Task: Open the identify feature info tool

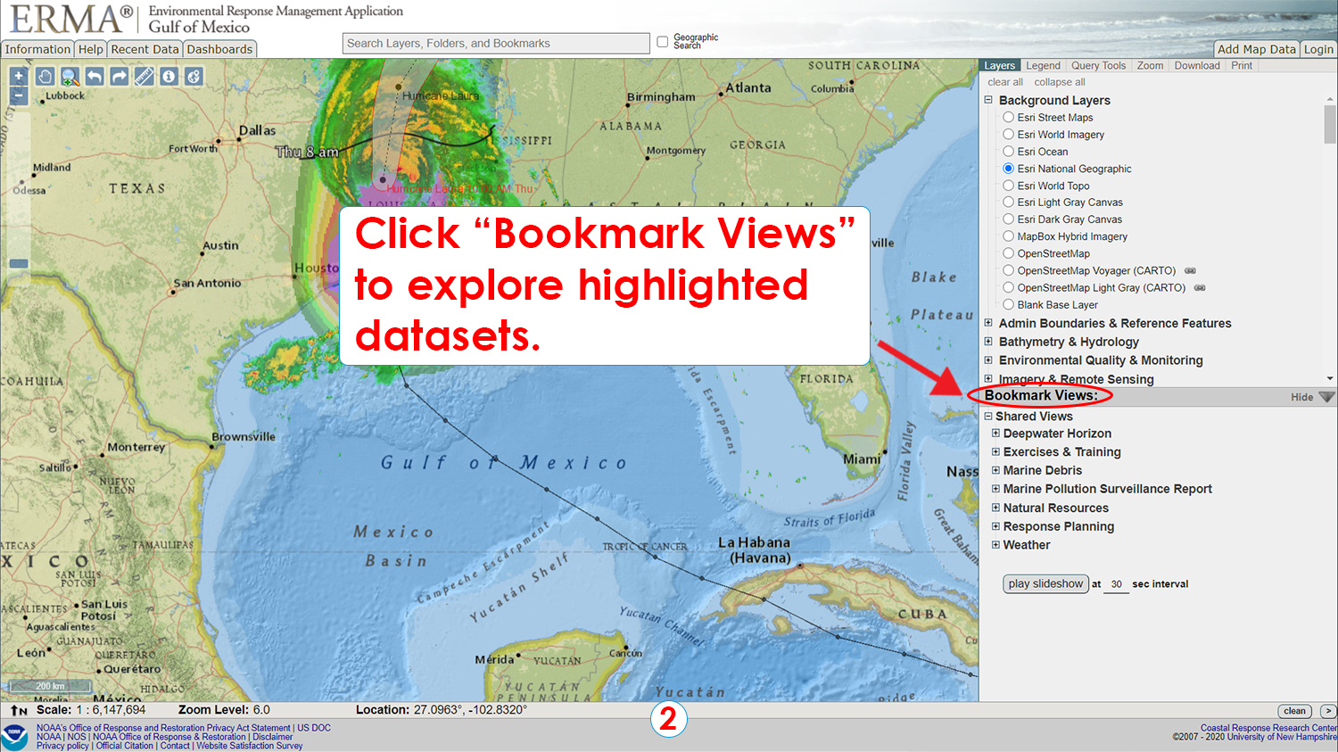Action: [169, 78]
